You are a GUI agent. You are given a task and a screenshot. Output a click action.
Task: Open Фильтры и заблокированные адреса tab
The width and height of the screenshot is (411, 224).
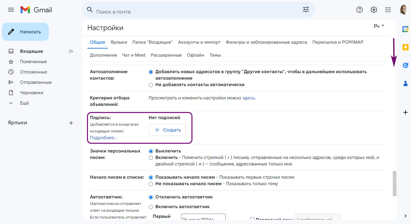click(x=266, y=42)
